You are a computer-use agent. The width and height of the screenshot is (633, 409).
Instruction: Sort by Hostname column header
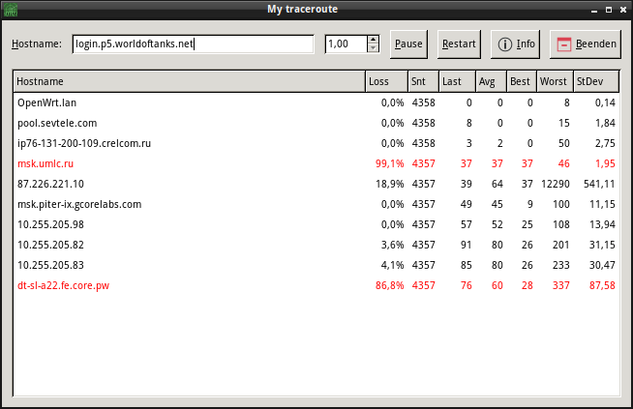pyautogui.click(x=190, y=81)
